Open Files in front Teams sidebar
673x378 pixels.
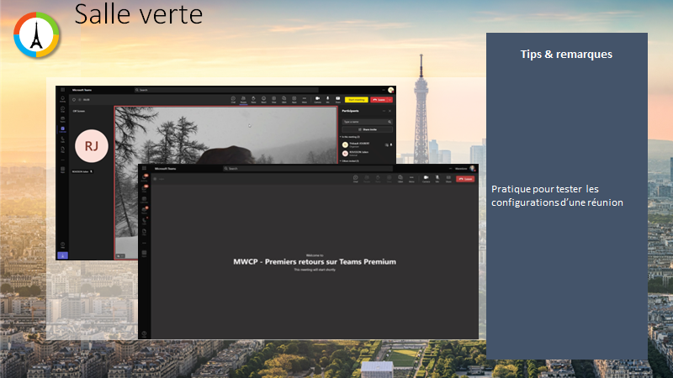144,232
